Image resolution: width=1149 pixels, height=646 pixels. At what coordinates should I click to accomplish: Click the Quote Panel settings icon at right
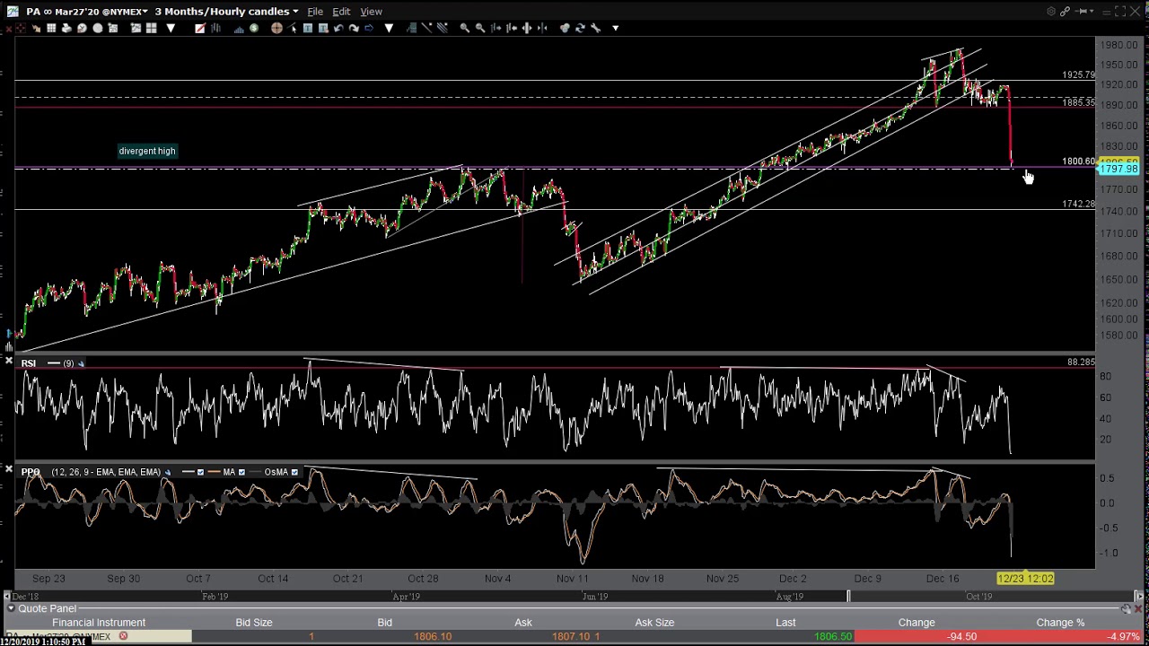[1126, 609]
